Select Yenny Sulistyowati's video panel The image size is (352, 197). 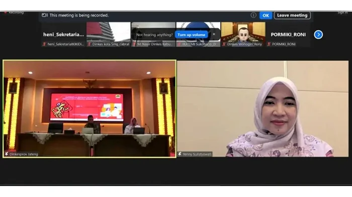coord(263,109)
